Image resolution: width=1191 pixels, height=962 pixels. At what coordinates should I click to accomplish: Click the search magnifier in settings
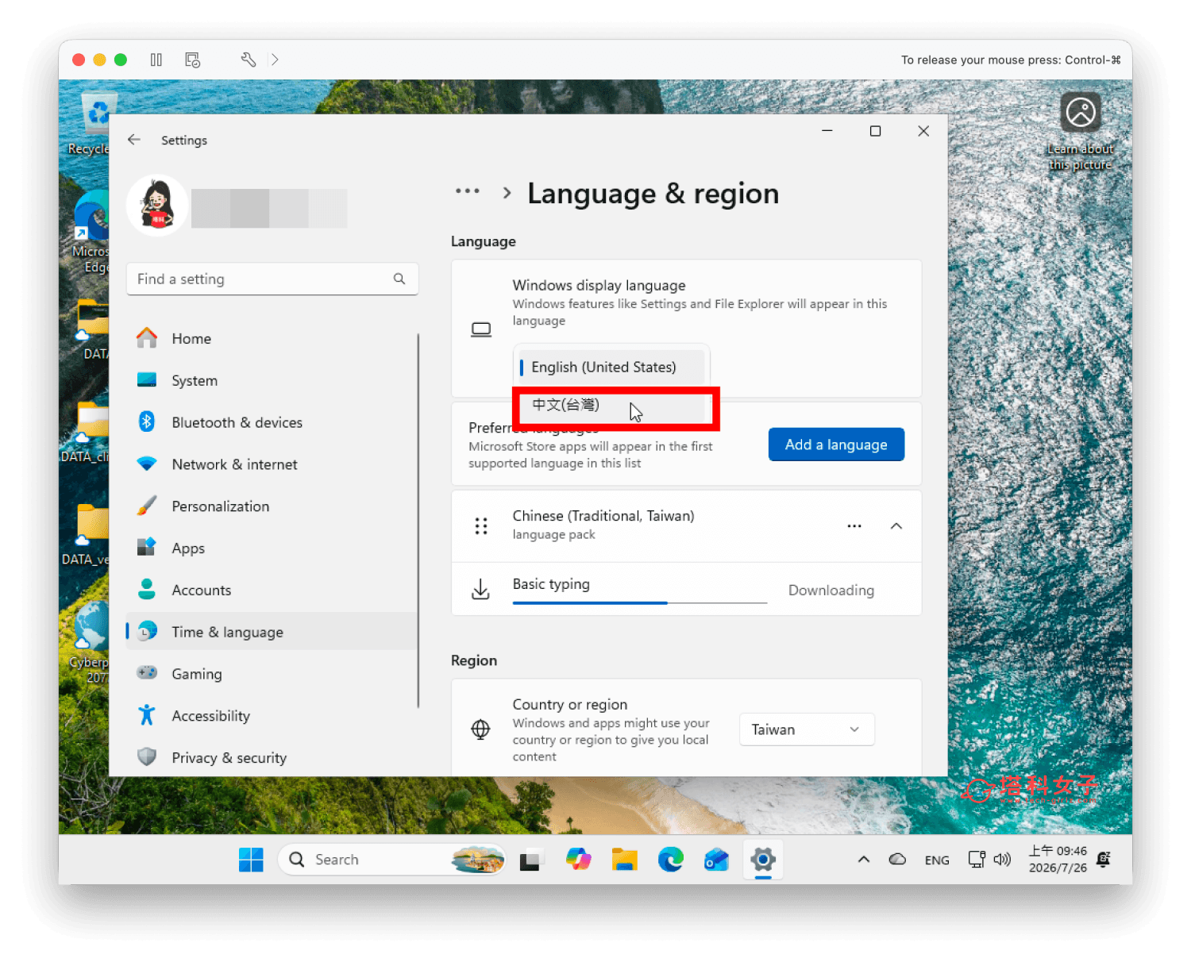399,279
